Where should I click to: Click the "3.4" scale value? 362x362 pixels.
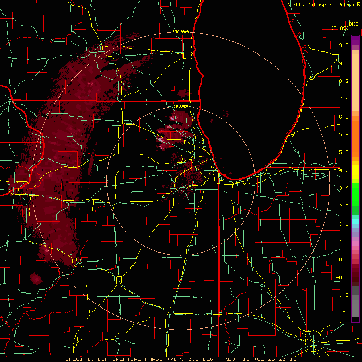pyautogui.click(x=344, y=188)
